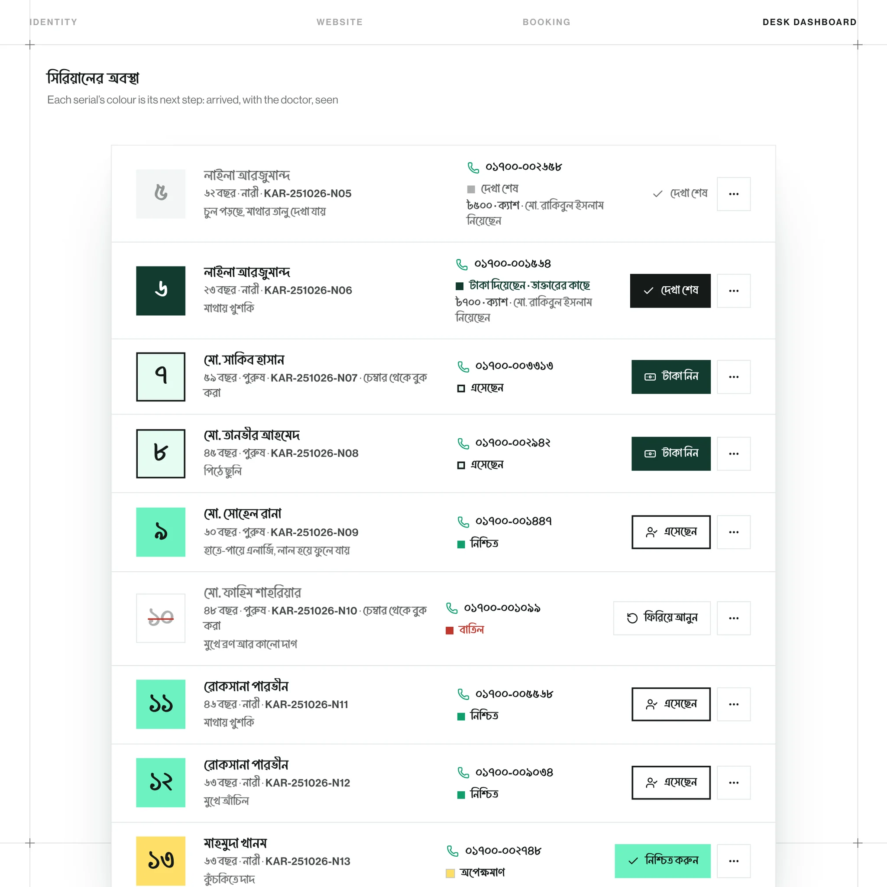Click the phone icon beside ০১৭০০-০০১৫৬৪
The width and height of the screenshot is (887, 887).
461,265
